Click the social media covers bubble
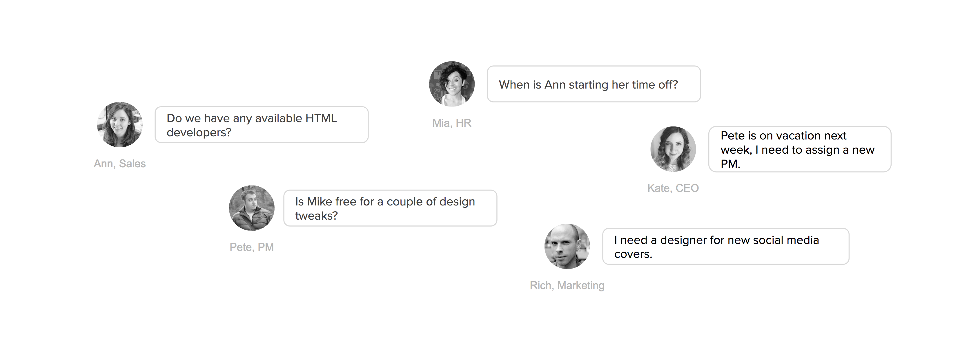 click(726, 246)
